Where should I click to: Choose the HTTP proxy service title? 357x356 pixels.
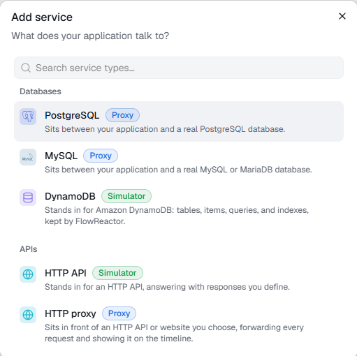click(71, 313)
